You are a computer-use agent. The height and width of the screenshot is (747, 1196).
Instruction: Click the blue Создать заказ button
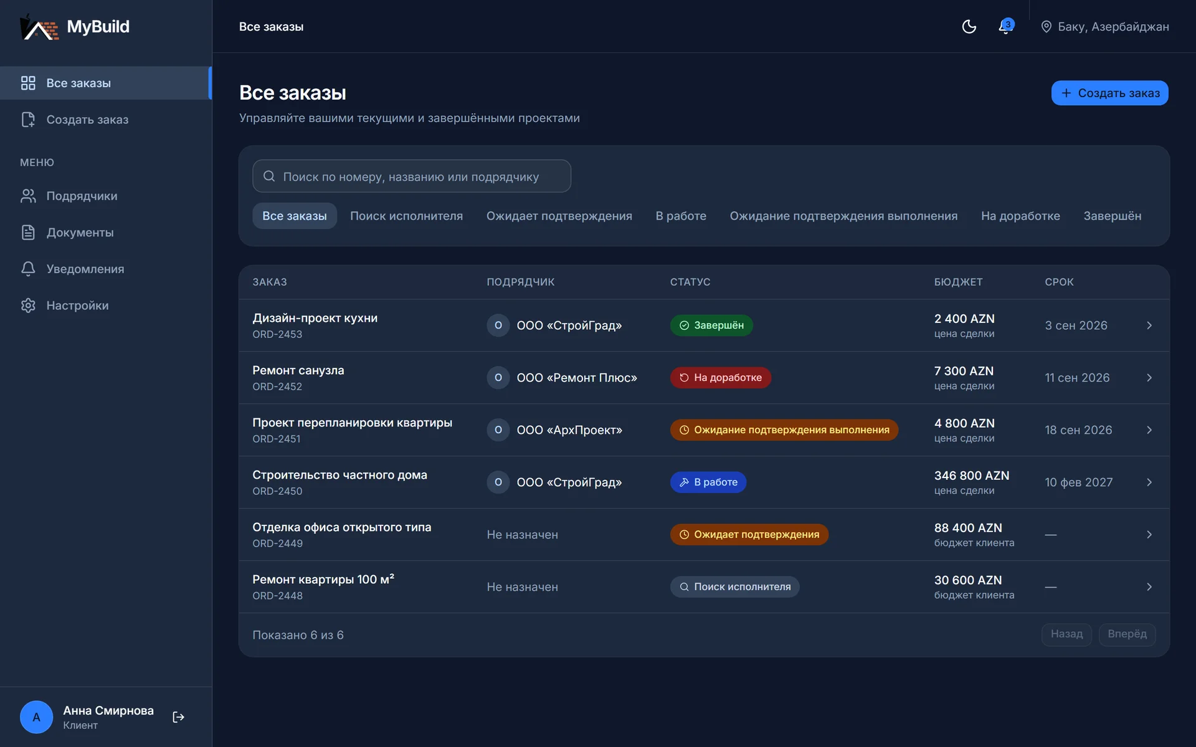[1109, 93]
